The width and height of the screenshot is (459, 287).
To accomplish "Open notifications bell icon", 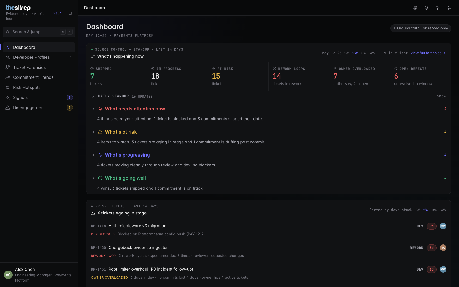I will 426,8.
